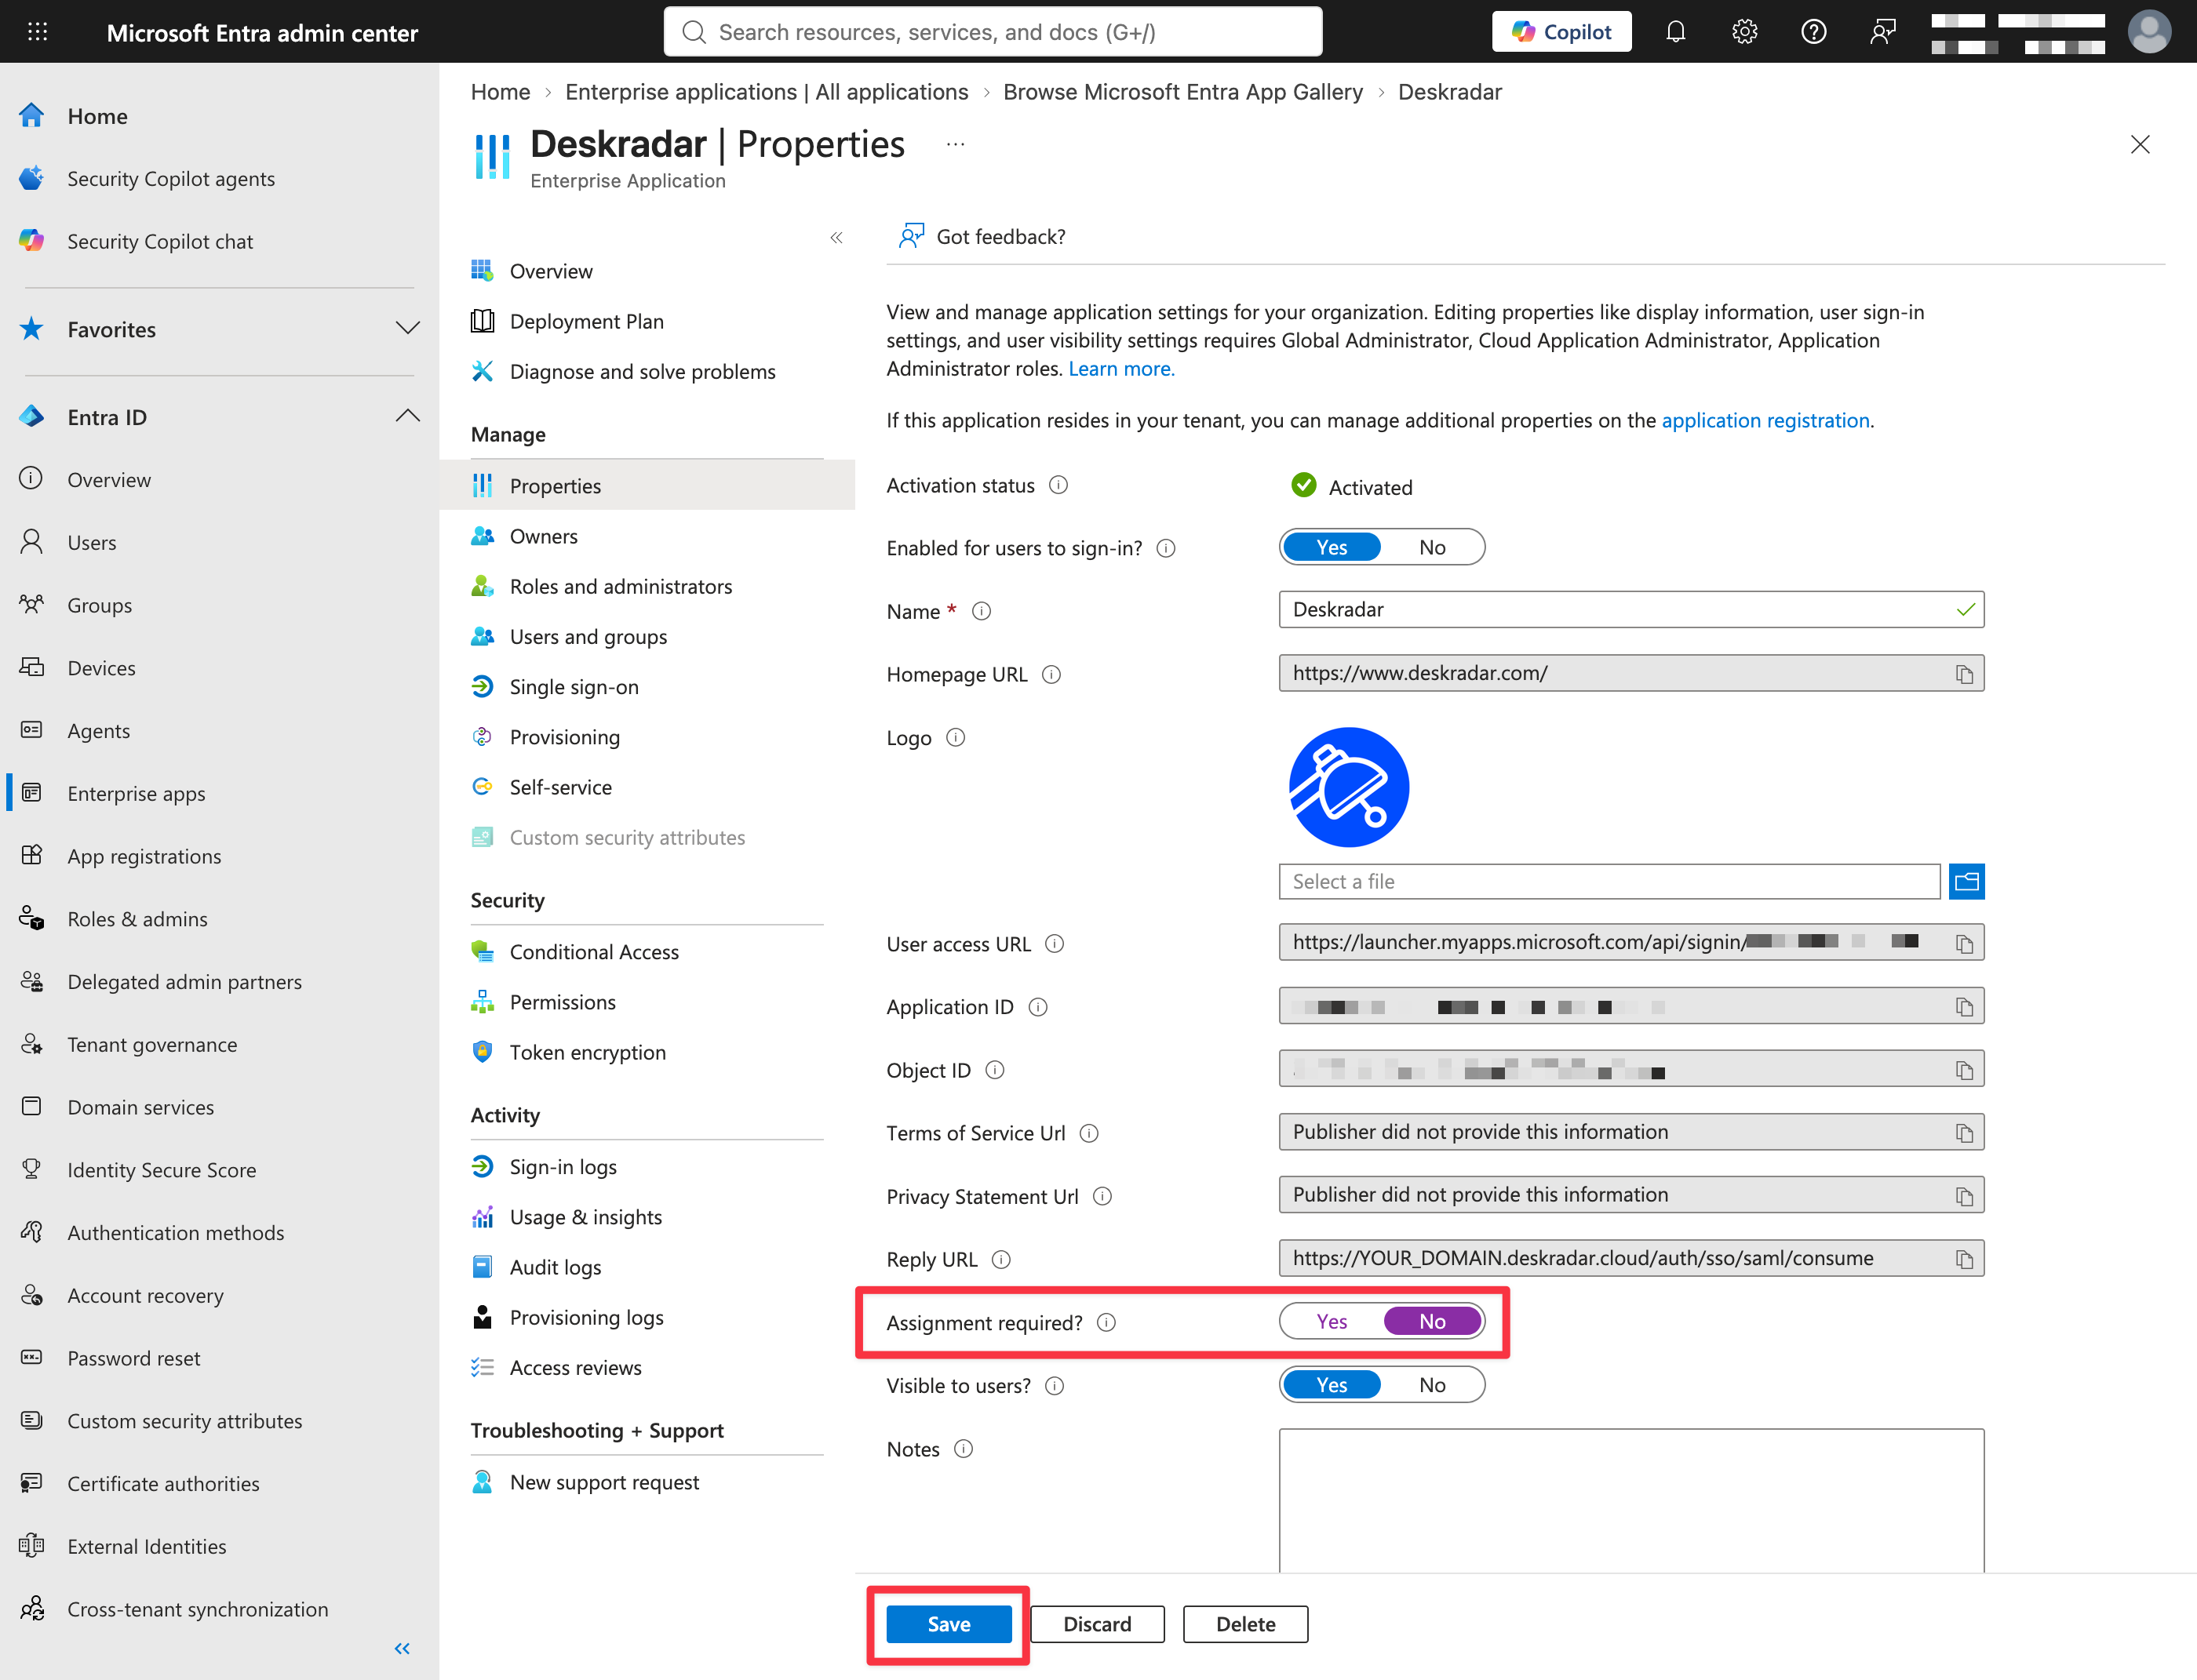Open the account avatar menu

2149,32
